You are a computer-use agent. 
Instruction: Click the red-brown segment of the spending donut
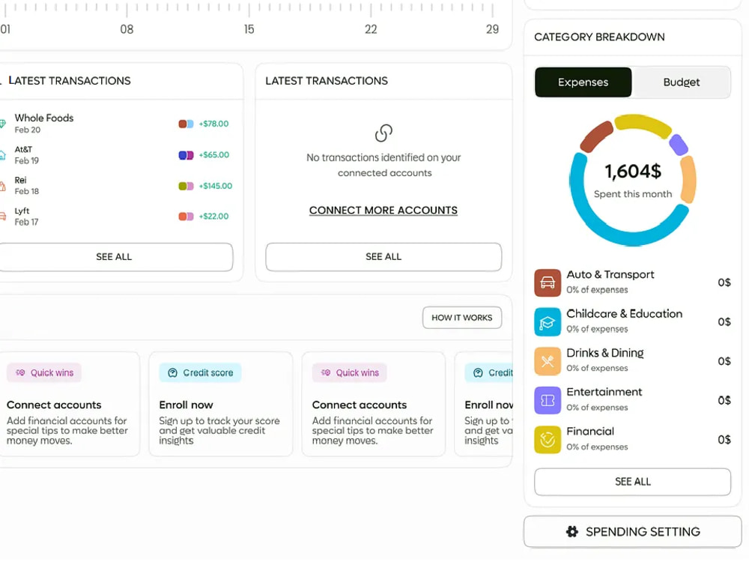click(x=595, y=136)
